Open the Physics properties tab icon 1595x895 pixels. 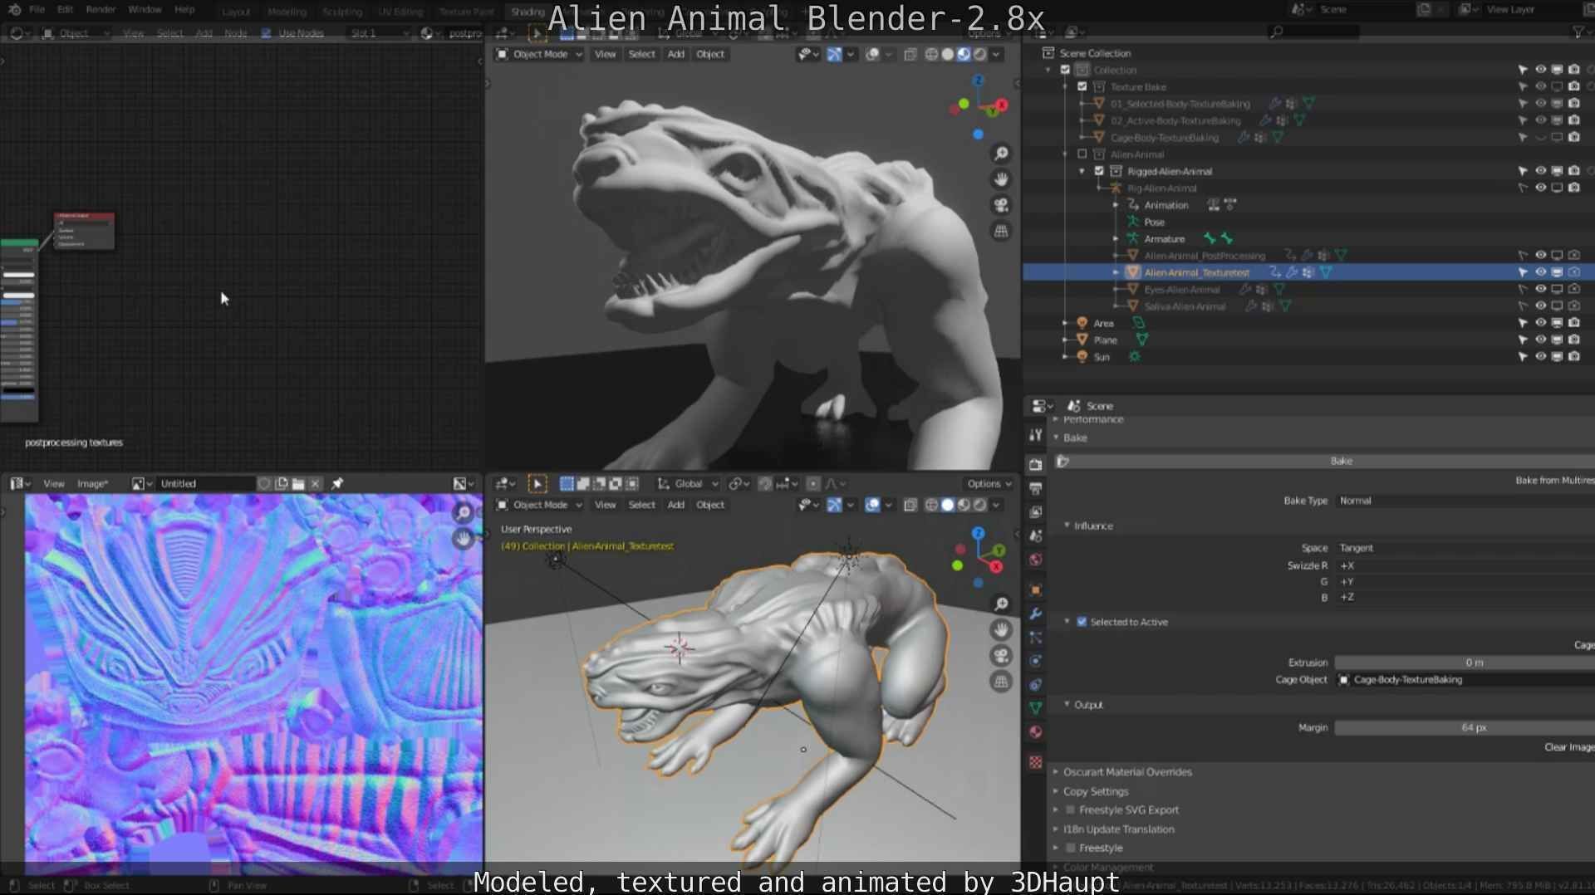[x=1035, y=661]
